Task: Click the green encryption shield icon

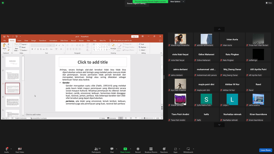Action: tap(3, 3)
